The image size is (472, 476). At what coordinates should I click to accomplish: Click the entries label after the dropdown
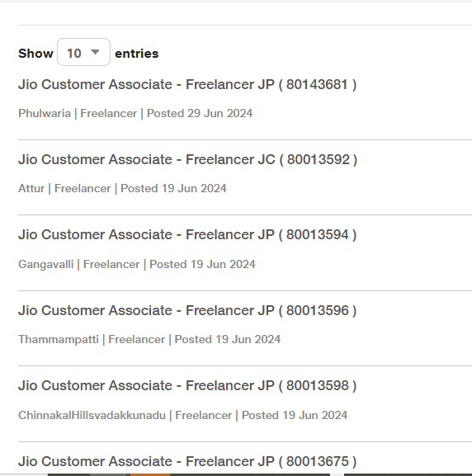(137, 54)
